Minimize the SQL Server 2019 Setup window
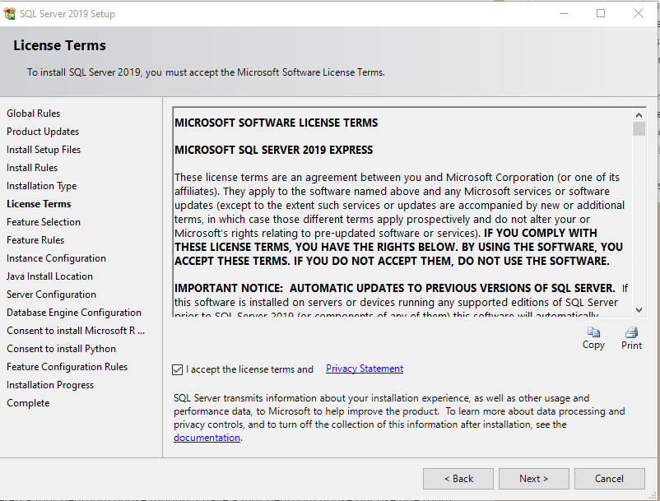The image size is (660, 501). pyautogui.click(x=564, y=13)
